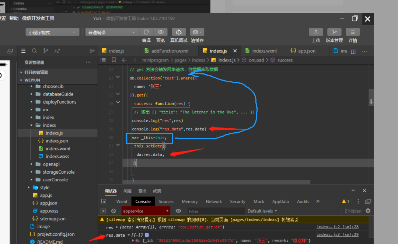
Task: Toggle console sidebar panel icon
Action: 103,211
